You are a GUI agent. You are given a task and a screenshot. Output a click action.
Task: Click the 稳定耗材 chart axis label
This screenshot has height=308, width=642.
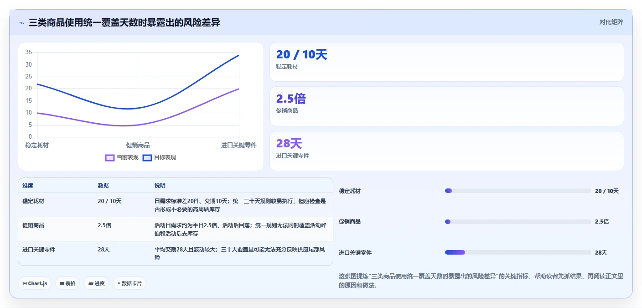[37, 145]
